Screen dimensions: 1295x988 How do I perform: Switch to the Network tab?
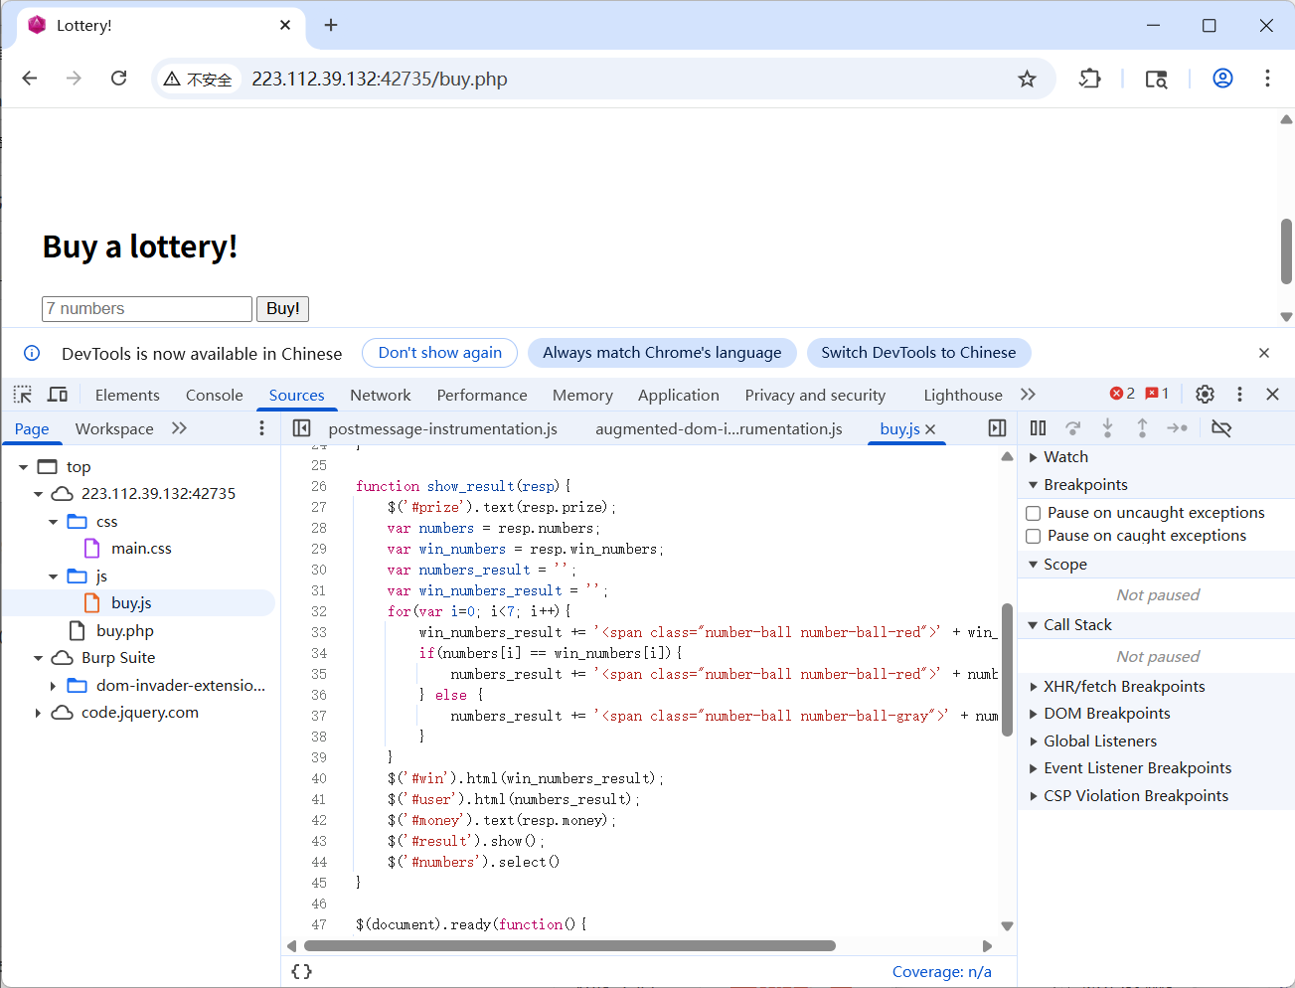(380, 395)
